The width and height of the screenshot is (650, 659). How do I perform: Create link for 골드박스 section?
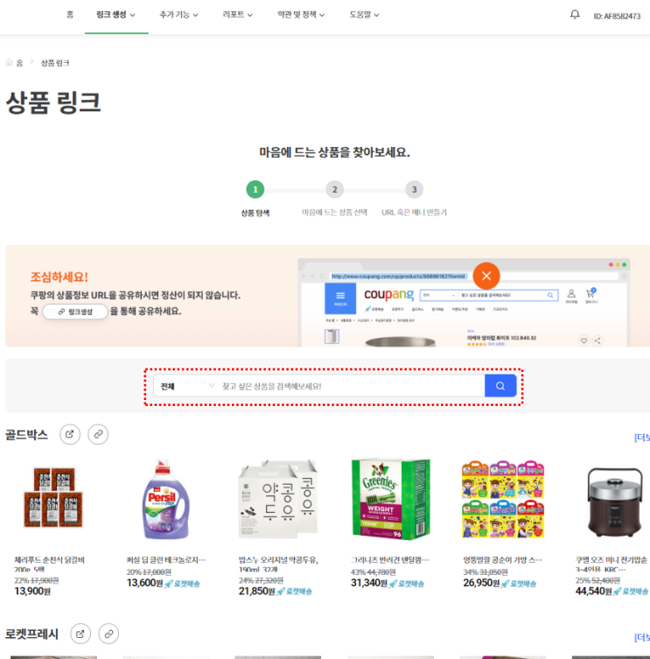98,434
